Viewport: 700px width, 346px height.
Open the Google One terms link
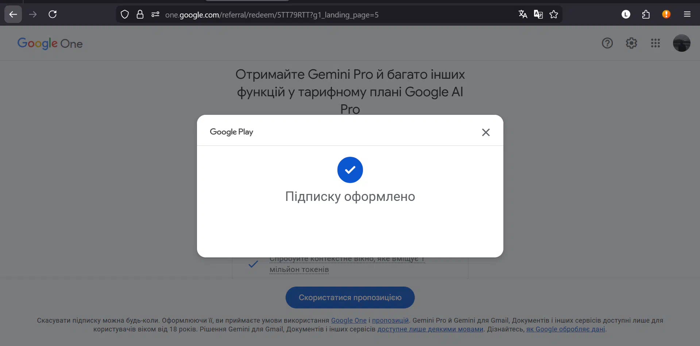pyautogui.click(x=349, y=320)
